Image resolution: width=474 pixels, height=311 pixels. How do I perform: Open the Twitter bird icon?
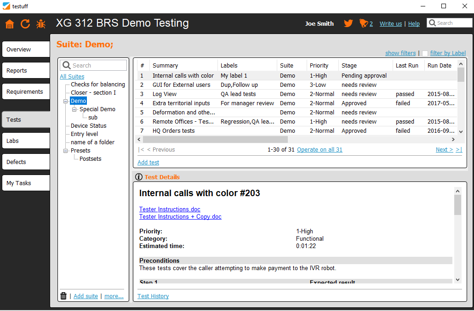click(x=348, y=23)
